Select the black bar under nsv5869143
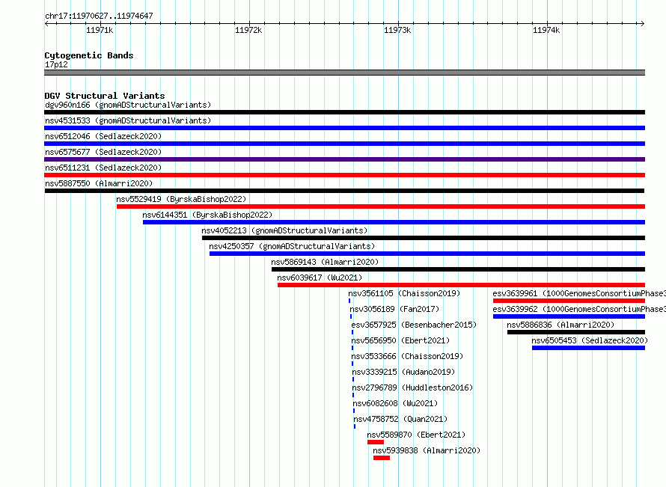The width and height of the screenshot is (666, 487). [458, 269]
